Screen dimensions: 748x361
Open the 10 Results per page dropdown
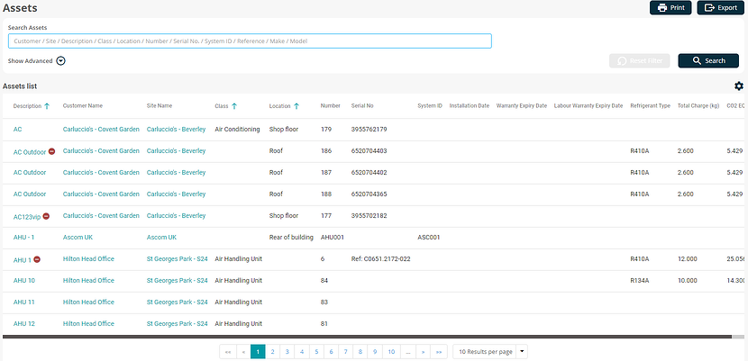click(490, 352)
